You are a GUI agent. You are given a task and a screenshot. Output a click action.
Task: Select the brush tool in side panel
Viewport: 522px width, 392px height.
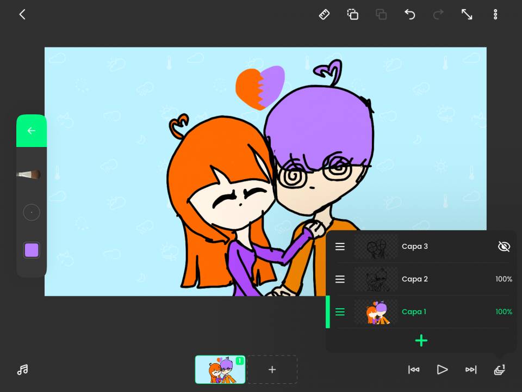[x=31, y=175]
